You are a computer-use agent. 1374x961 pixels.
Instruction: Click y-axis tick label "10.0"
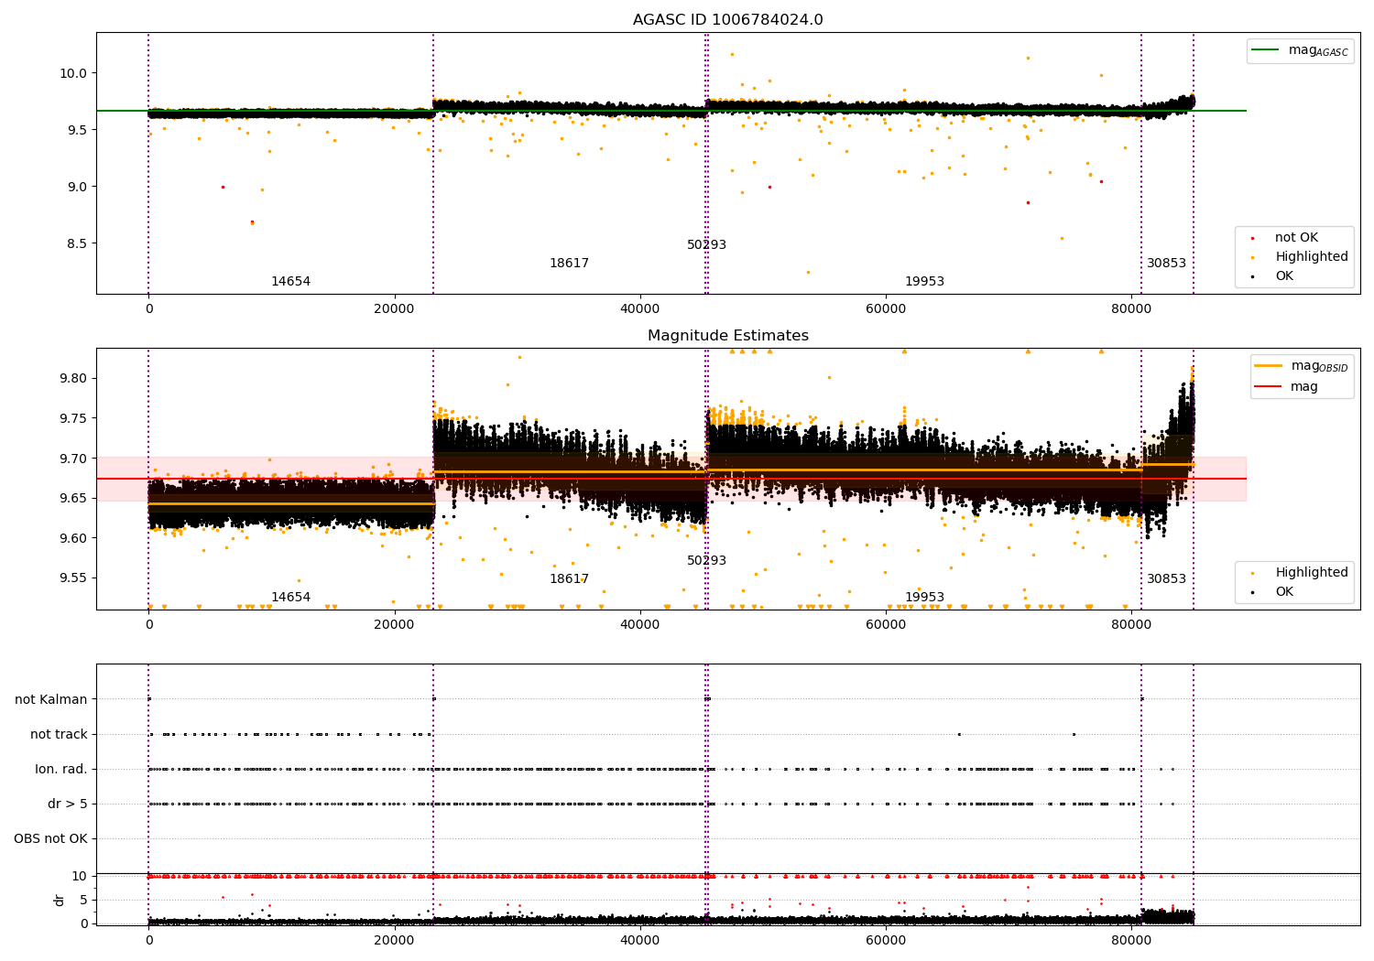(x=75, y=73)
